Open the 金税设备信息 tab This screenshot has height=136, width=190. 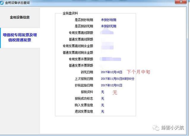pyautogui.click(x=20, y=17)
